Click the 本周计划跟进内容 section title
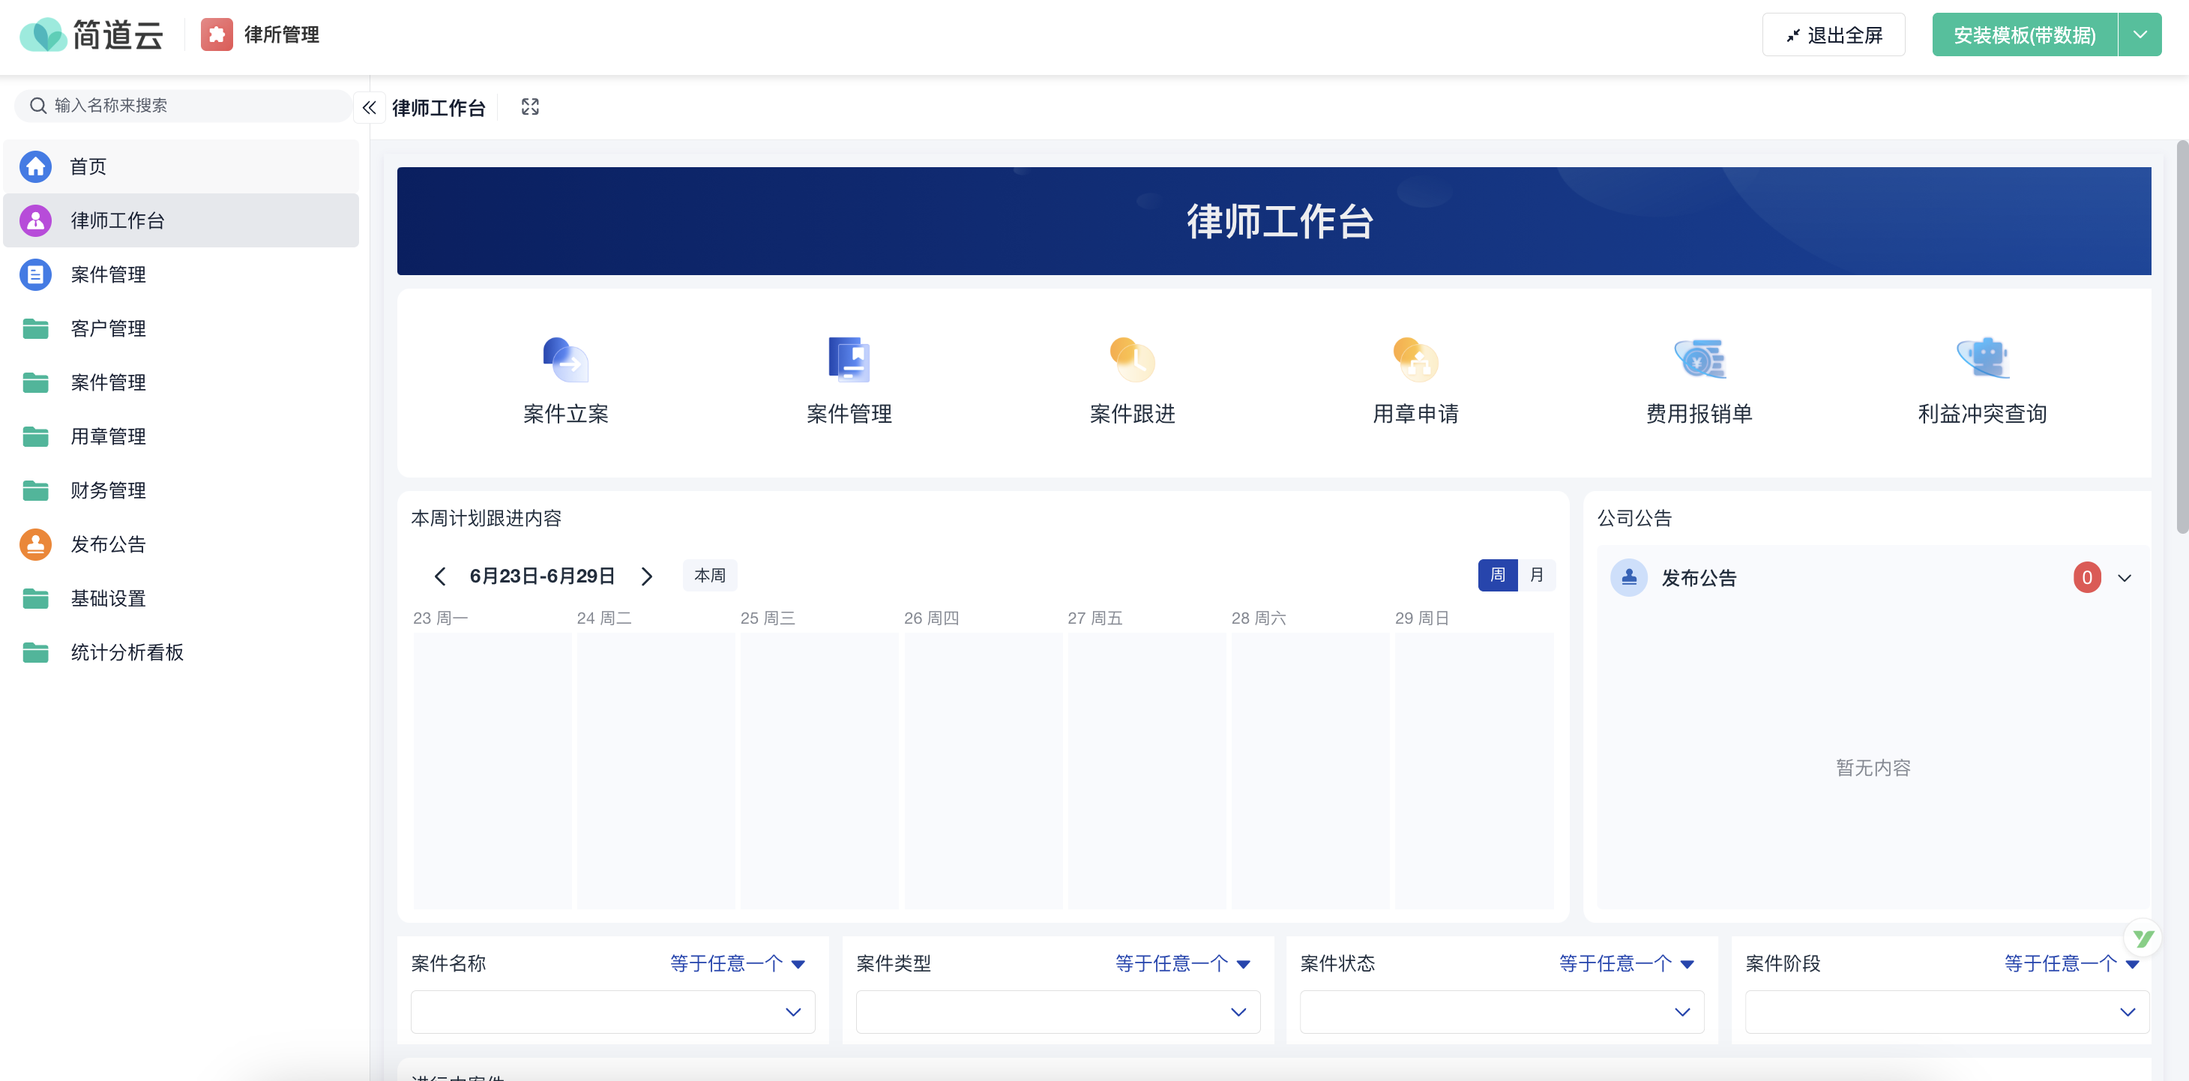The image size is (2189, 1081). click(x=486, y=519)
